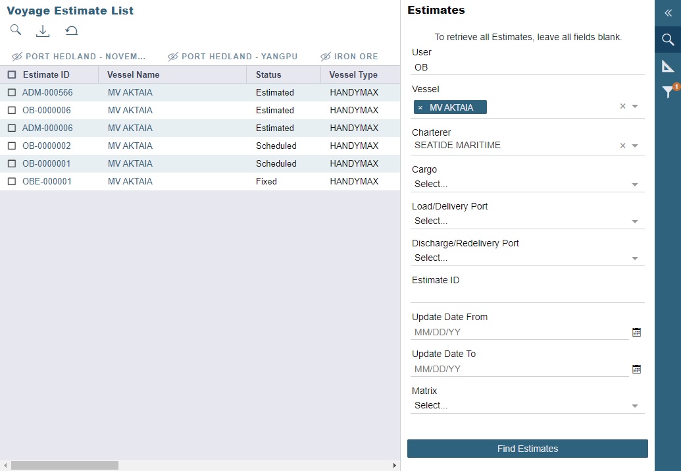Open the search tool above the estimate list
Screen dimensions: 681x471
pyautogui.click(x=15, y=30)
